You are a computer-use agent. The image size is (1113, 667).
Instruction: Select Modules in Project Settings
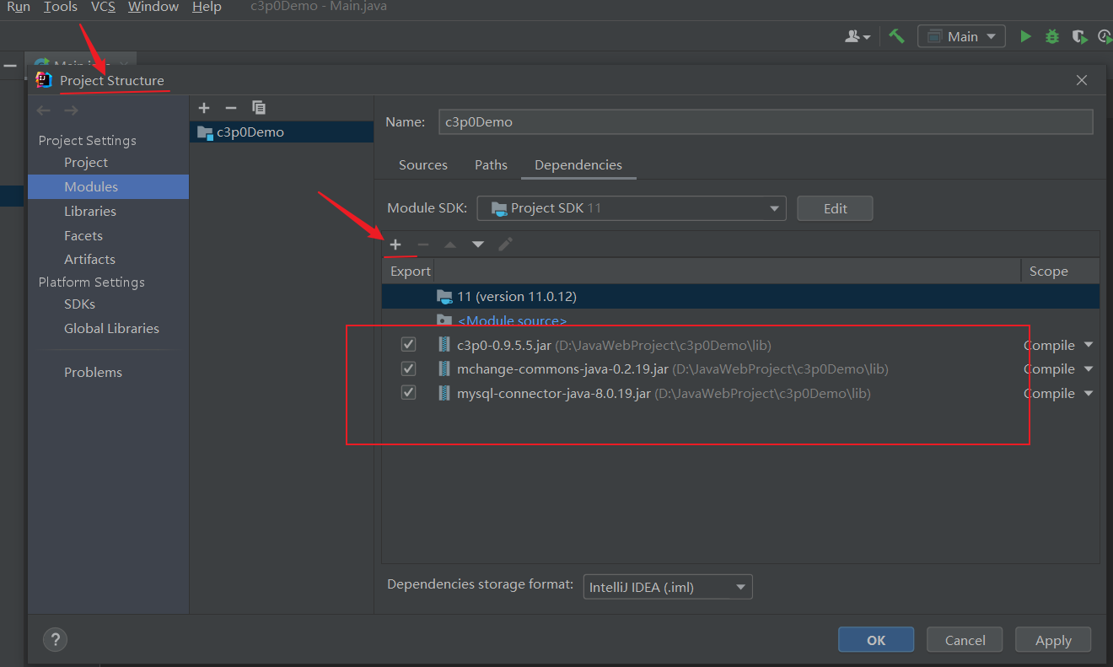tap(108, 186)
